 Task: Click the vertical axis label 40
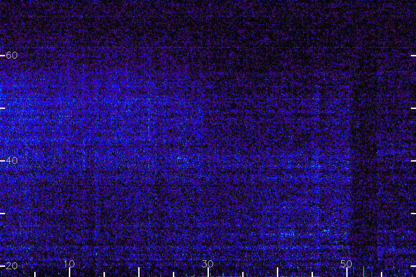click(12, 161)
